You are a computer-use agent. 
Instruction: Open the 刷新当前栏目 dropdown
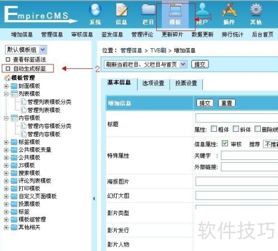click(x=145, y=64)
